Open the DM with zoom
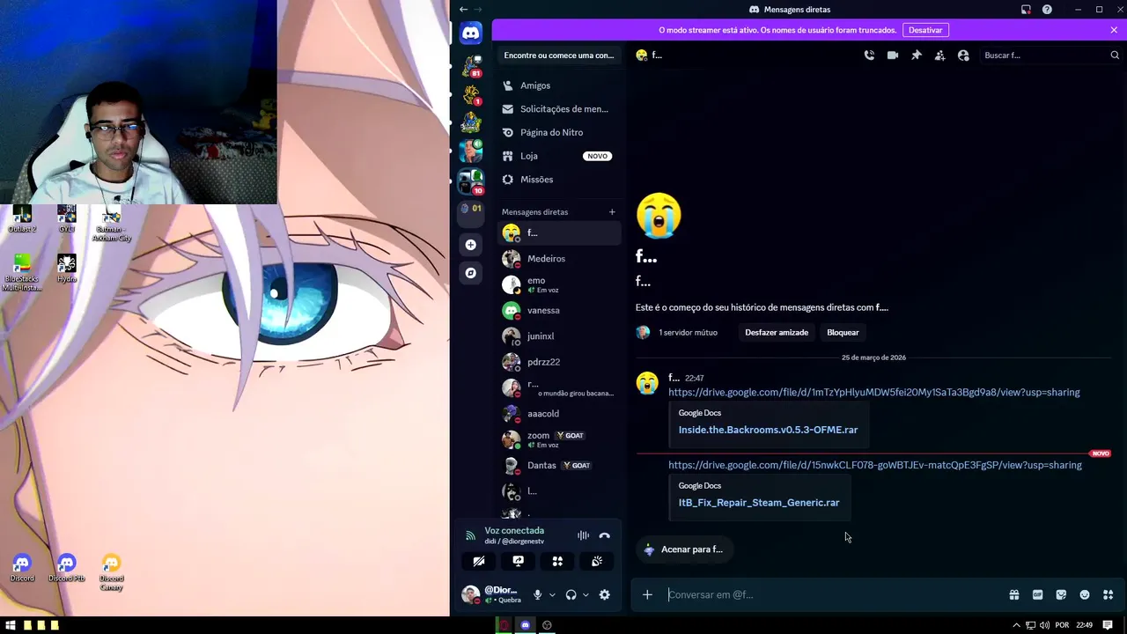 [x=559, y=439]
